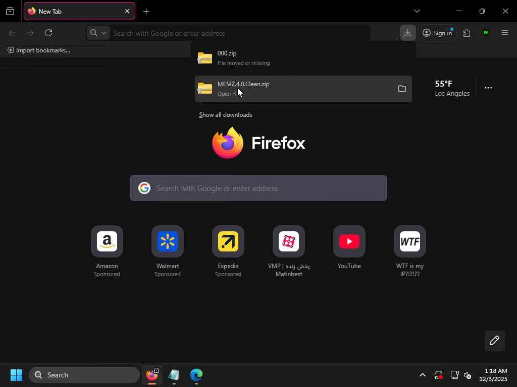Select the 000.zip download entry
Viewport: 517px width, 387px height.
tap(303, 58)
